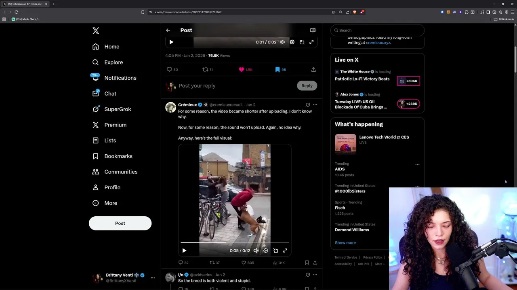Open the Crémieux profile name in the reply

click(187, 105)
